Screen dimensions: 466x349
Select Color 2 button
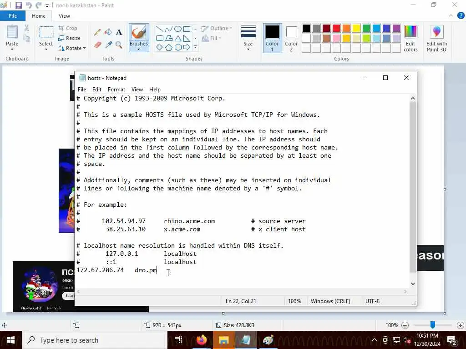pyautogui.click(x=291, y=38)
